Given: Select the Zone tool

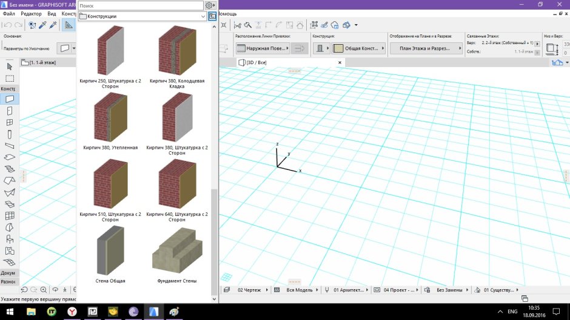Looking at the screenshot, I should click(10, 250).
